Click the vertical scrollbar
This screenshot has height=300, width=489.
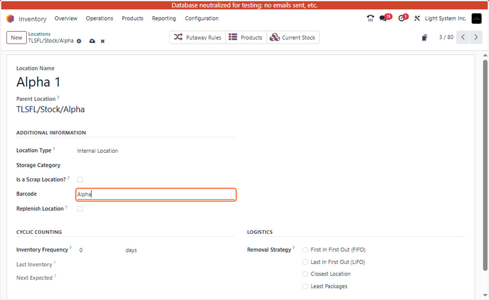(x=485, y=165)
